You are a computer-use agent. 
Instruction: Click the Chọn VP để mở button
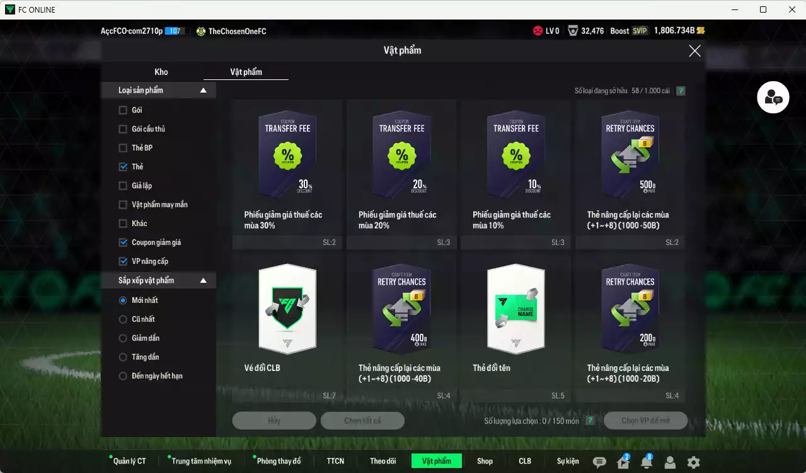645,421
